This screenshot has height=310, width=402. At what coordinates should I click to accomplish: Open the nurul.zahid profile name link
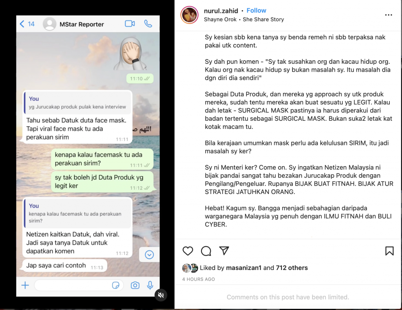tap(221, 11)
